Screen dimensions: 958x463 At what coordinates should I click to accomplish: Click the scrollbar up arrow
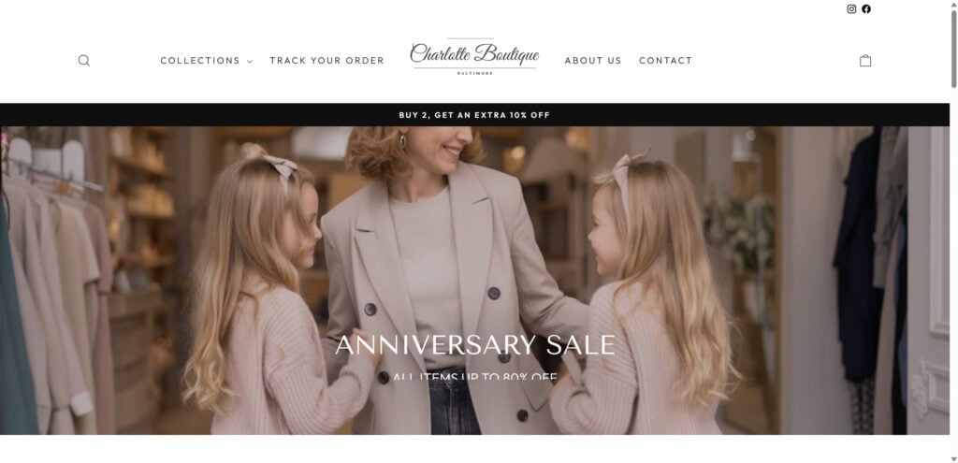point(953,4)
